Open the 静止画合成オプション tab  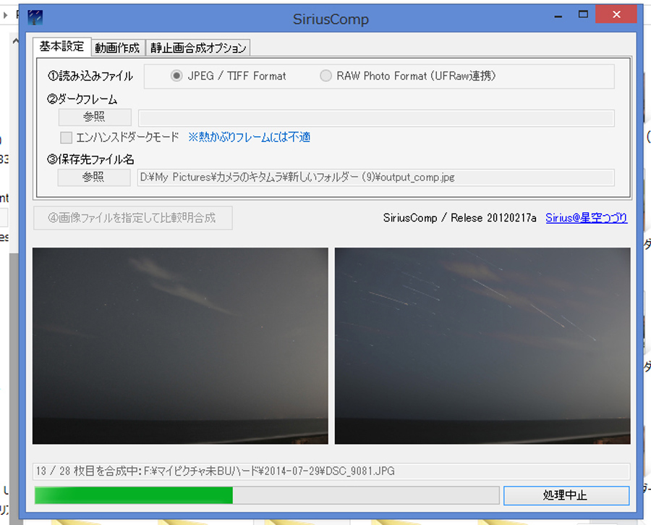198,48
